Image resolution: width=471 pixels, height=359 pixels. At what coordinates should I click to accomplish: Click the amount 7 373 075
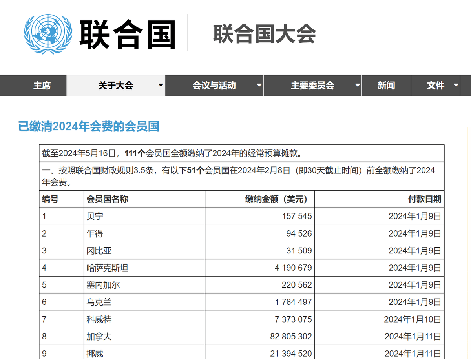coord(293,319)
